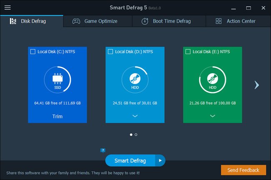Close the Smart Defrag window
The width and height of the screenshot is (271, 180).
tap(263, 8)
